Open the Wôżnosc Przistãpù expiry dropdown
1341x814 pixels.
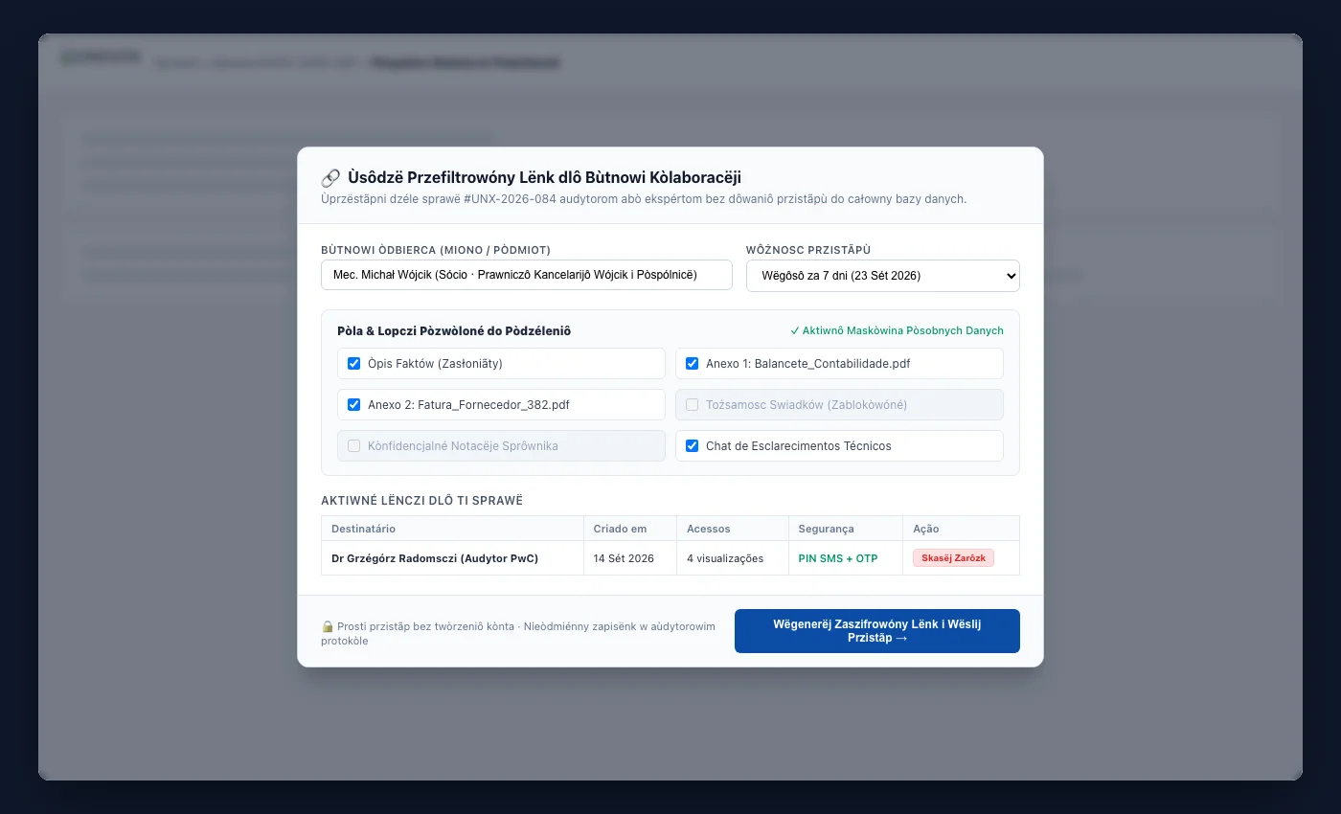tap(883, 276)
